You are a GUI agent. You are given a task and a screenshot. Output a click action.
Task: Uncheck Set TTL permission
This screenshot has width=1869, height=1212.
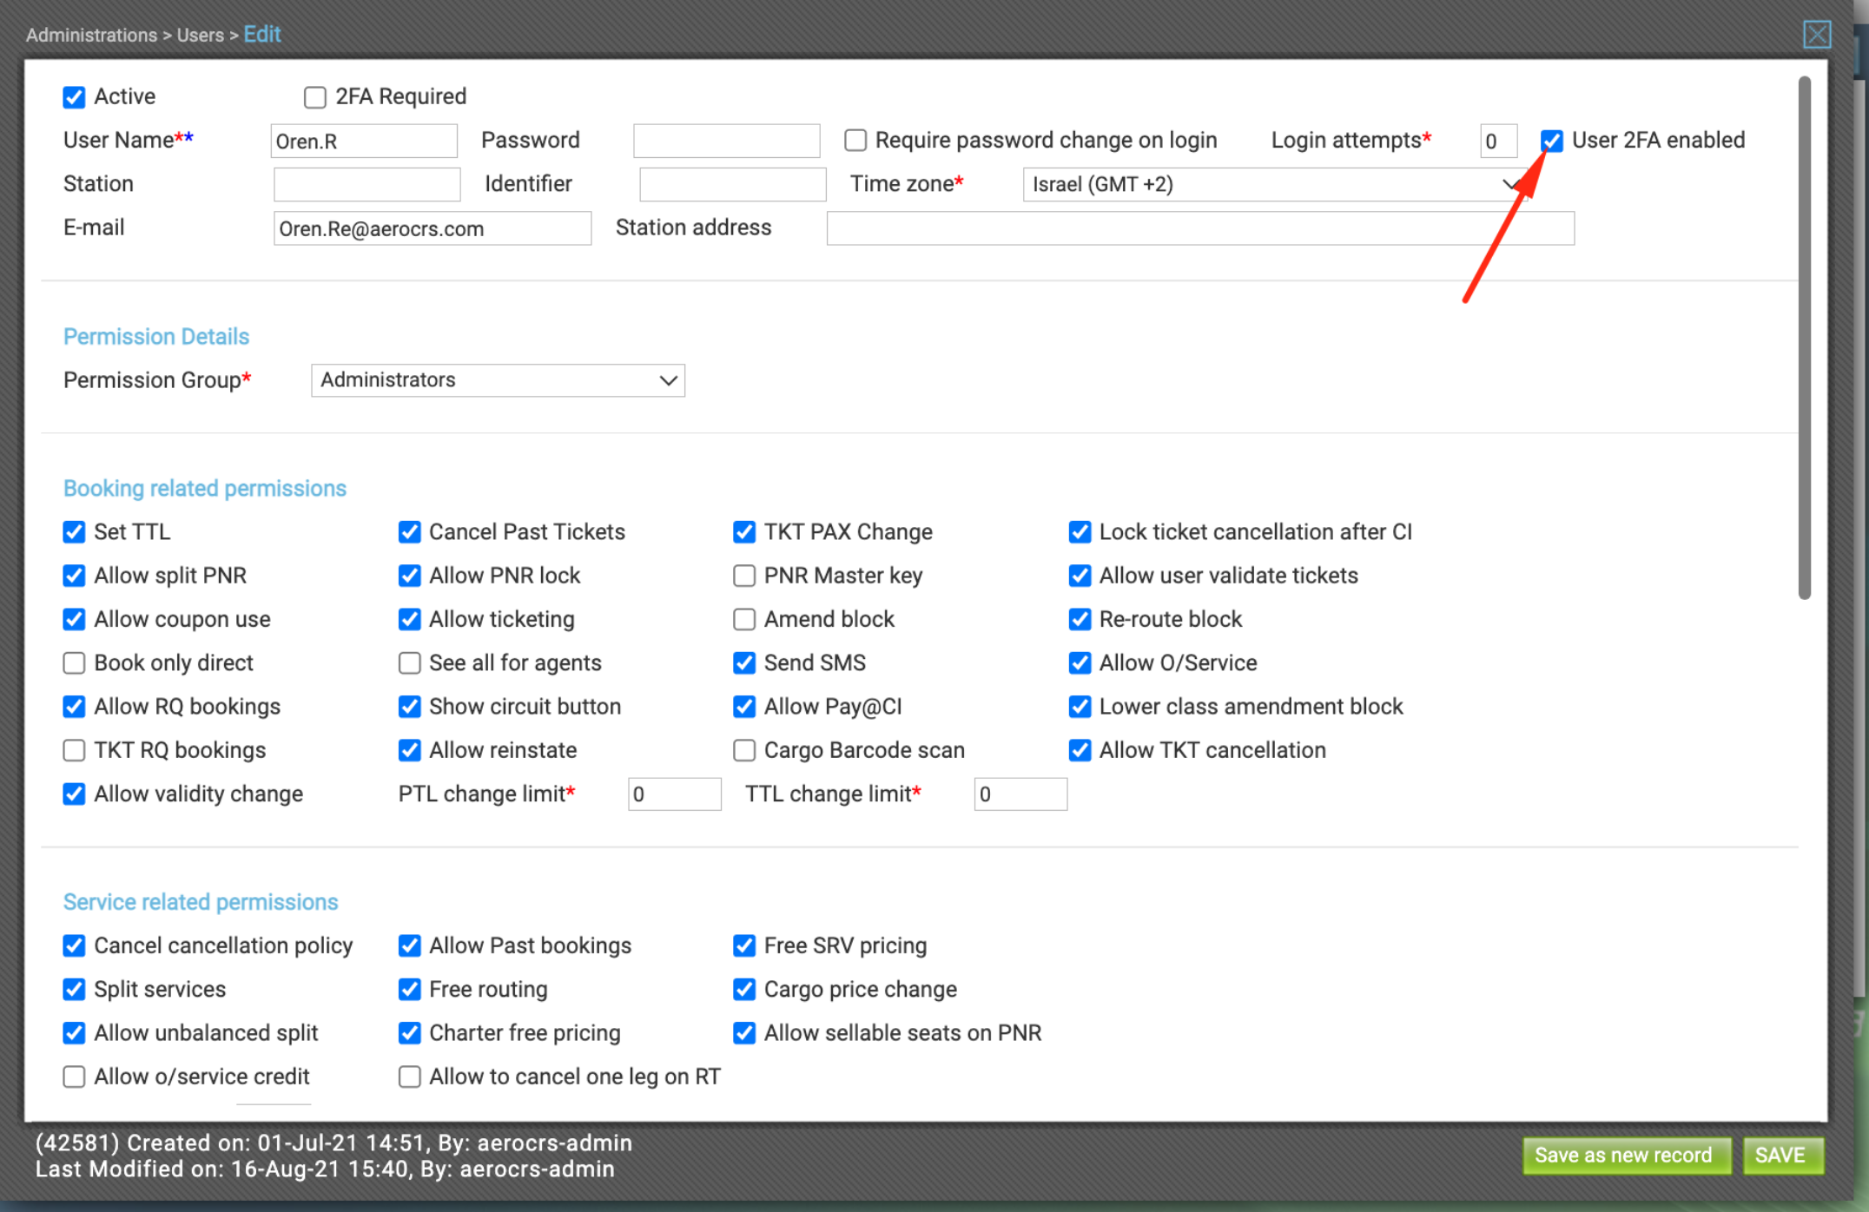point(75,532)
